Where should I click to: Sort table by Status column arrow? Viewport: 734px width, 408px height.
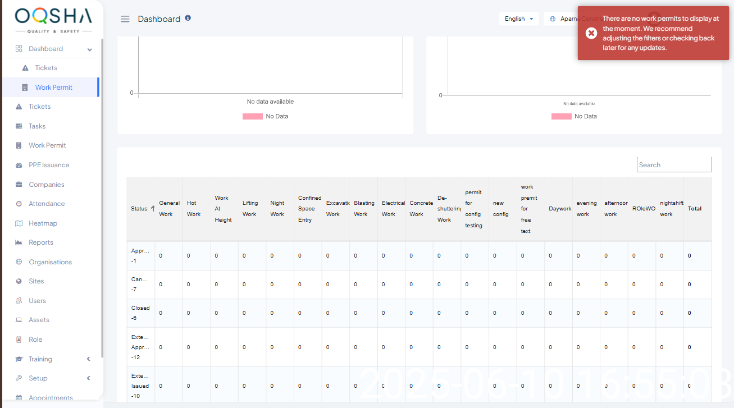click(x=153, y=208)
